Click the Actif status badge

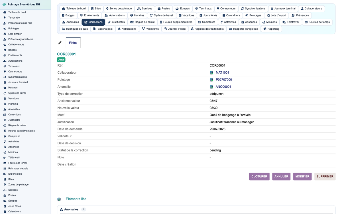[x=61, y=60]
